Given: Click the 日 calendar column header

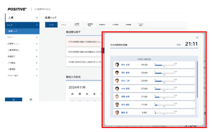Looking at the screenshot, I should click(x=72, y=94).
